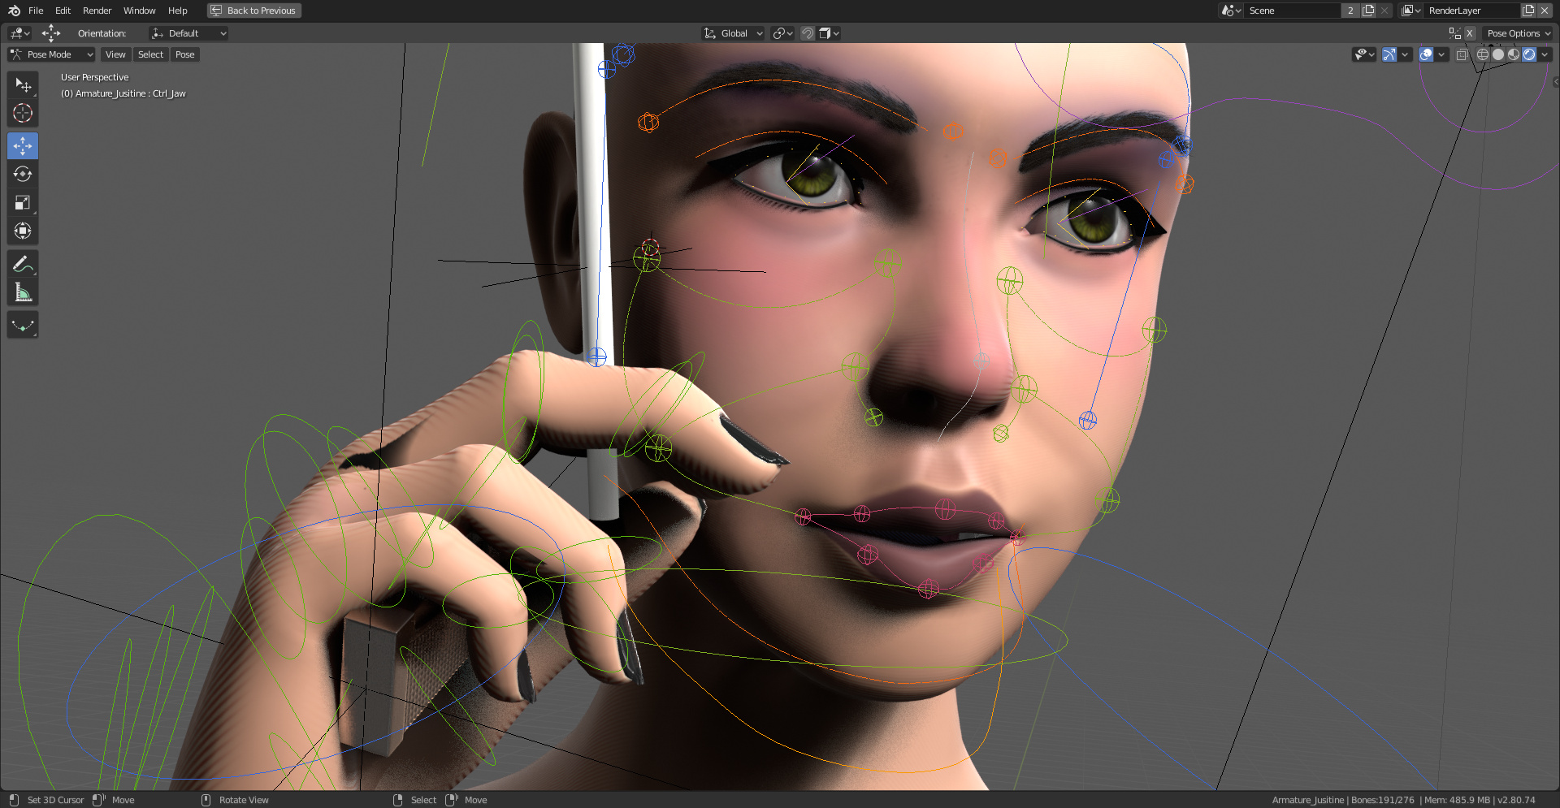Open the snap element options dropdown
The height and width of the screenshot is (808, 1560).
click(830, 33)
